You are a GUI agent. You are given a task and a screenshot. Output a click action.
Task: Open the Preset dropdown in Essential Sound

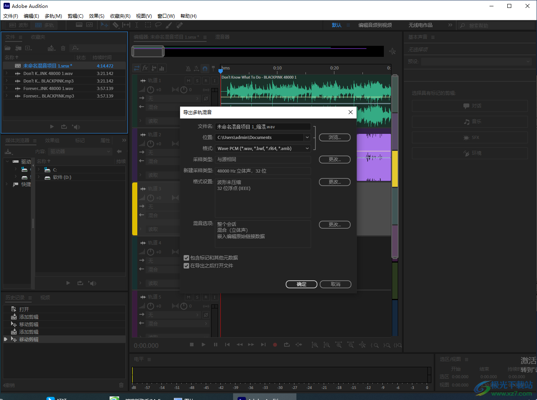click(x=476, y=62)
